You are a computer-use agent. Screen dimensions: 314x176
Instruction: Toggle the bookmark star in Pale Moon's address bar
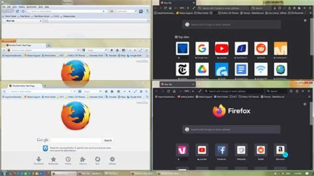click(x=104, y=11)
